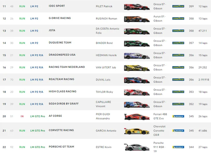Screen dimensions: 211x155
Task: Click the Goodyear logo in Duqueine Team row
Action: click(178, 43)
